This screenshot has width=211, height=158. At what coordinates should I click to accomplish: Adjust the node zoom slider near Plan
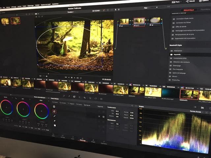pos(157,7)
